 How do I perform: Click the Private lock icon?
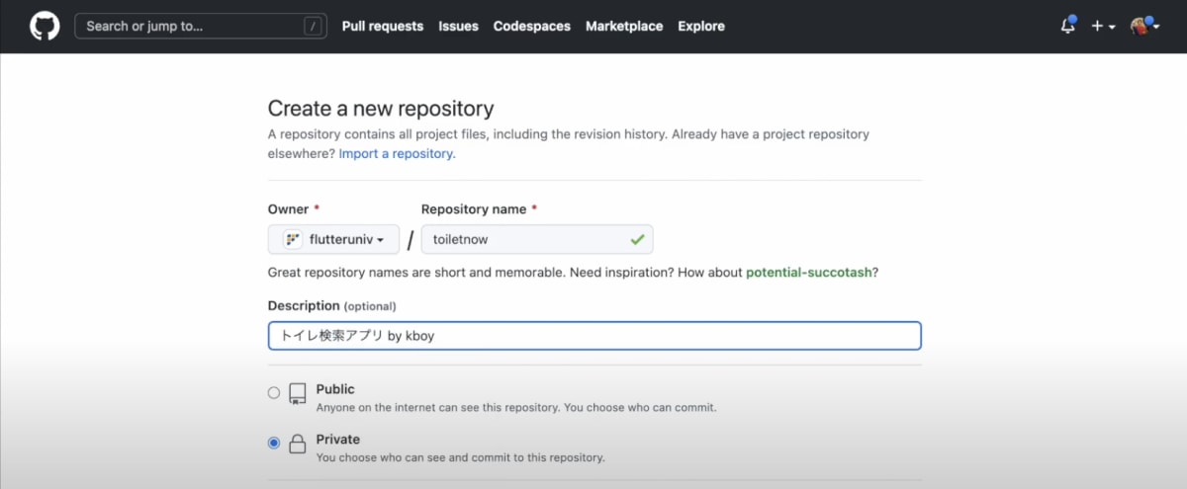[297, 445]
